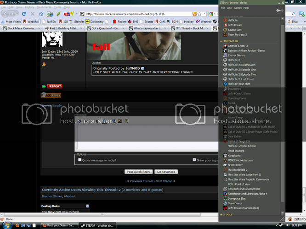
Task: Click the URL address field
Action: (139, 14)
